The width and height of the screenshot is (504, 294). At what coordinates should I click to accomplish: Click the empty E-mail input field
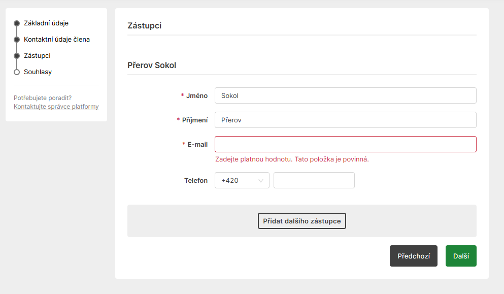point(345,144)
